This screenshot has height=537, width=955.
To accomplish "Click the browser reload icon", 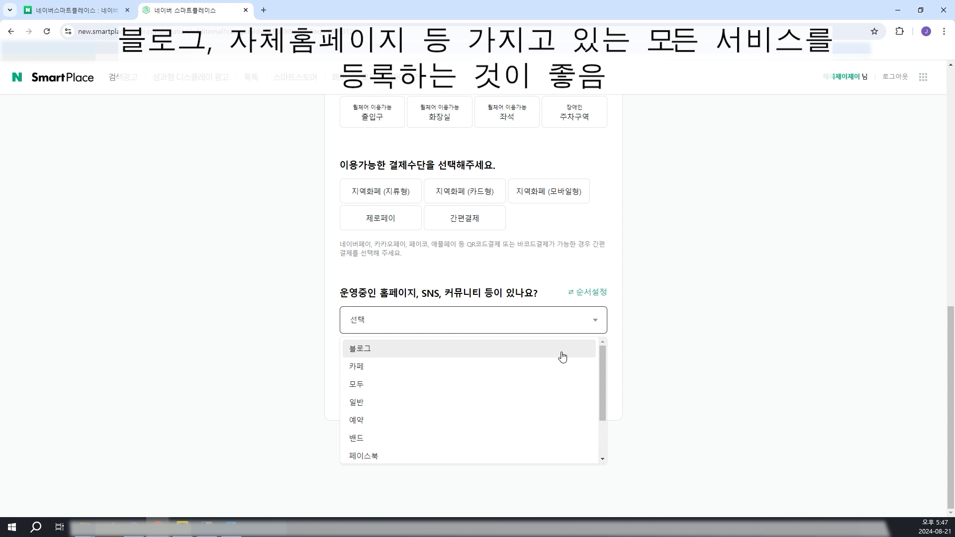I will (x=47, y=31).
